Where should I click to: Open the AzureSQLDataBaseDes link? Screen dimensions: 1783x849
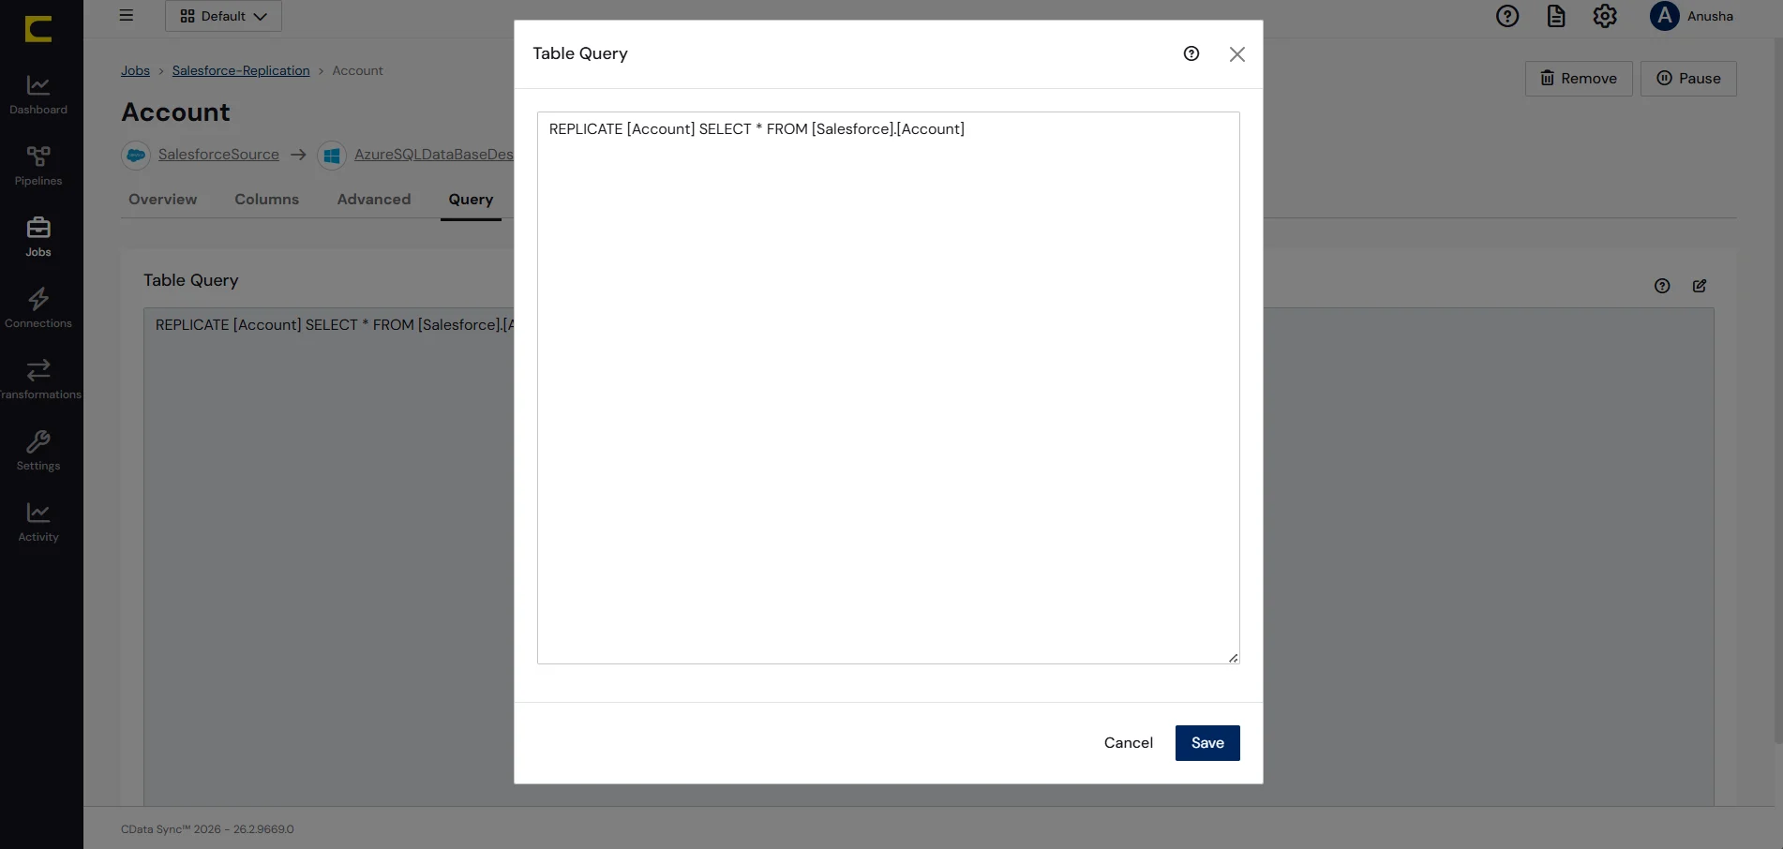[x=433, y=155]
